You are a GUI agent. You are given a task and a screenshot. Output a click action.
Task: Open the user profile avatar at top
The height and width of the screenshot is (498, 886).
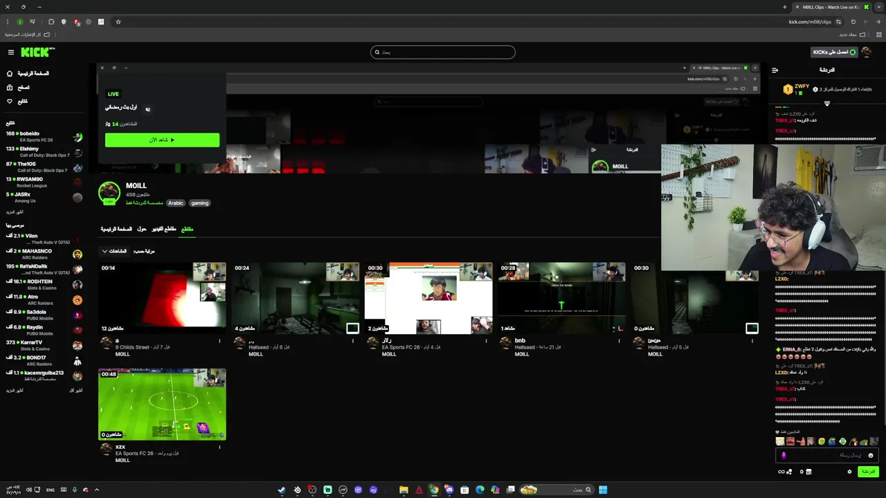866,52
